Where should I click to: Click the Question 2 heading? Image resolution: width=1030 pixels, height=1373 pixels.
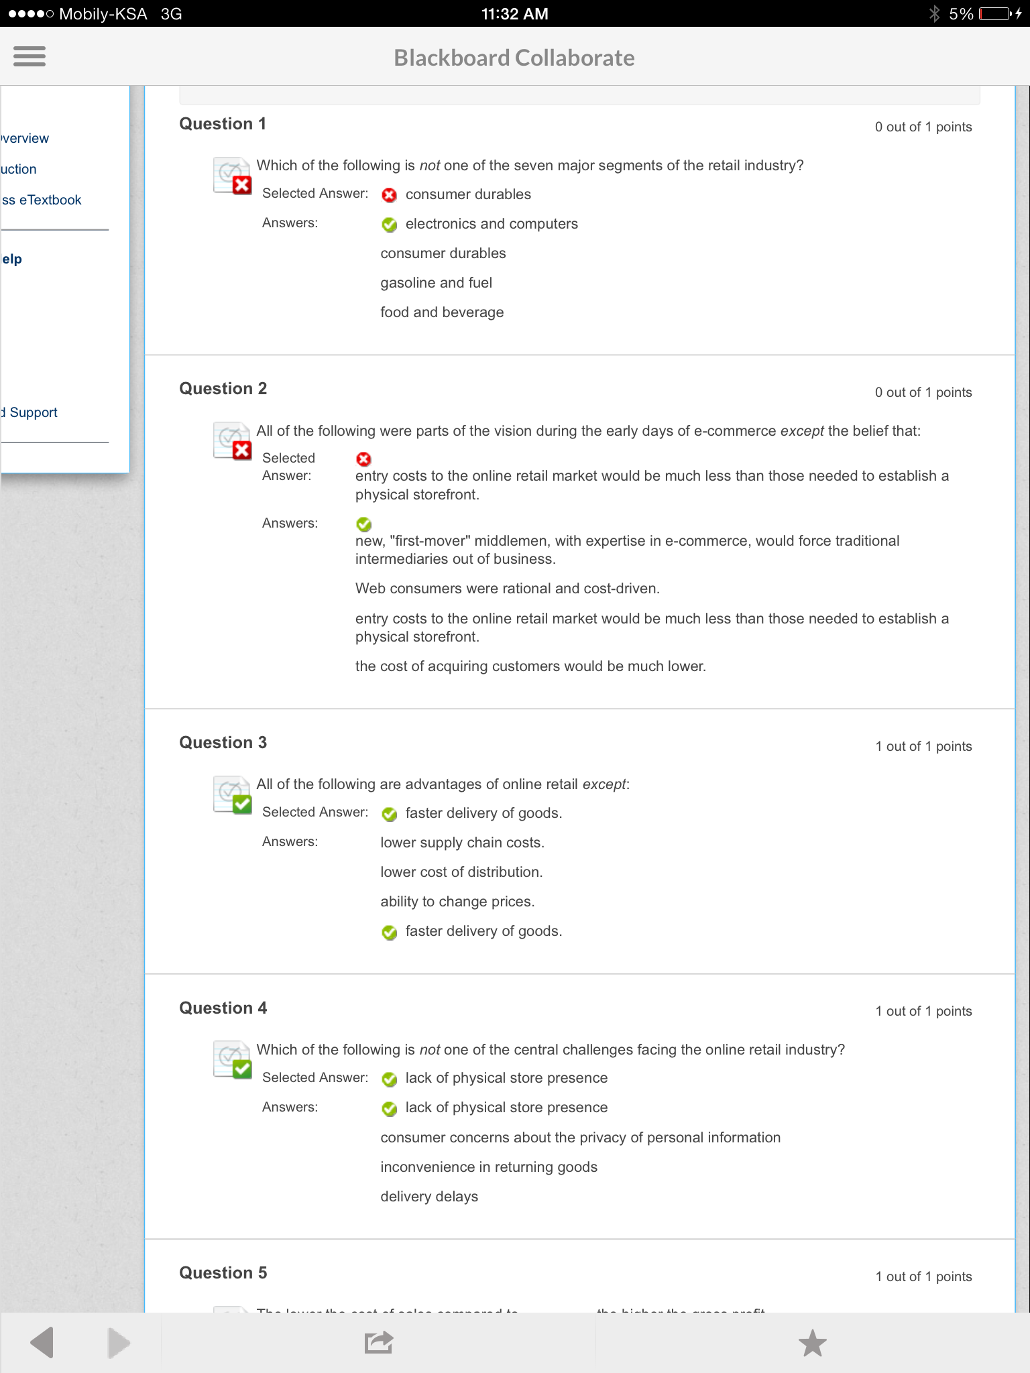[223, 389]
